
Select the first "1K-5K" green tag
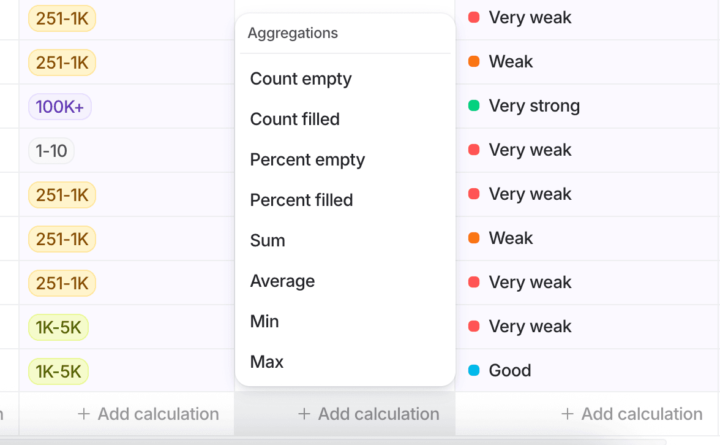tap(58, 327)
